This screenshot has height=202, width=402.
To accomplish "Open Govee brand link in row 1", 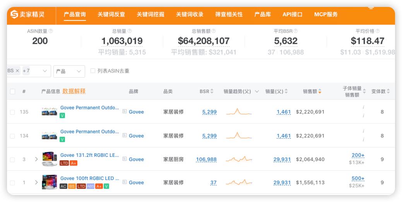I will (136, 183).
